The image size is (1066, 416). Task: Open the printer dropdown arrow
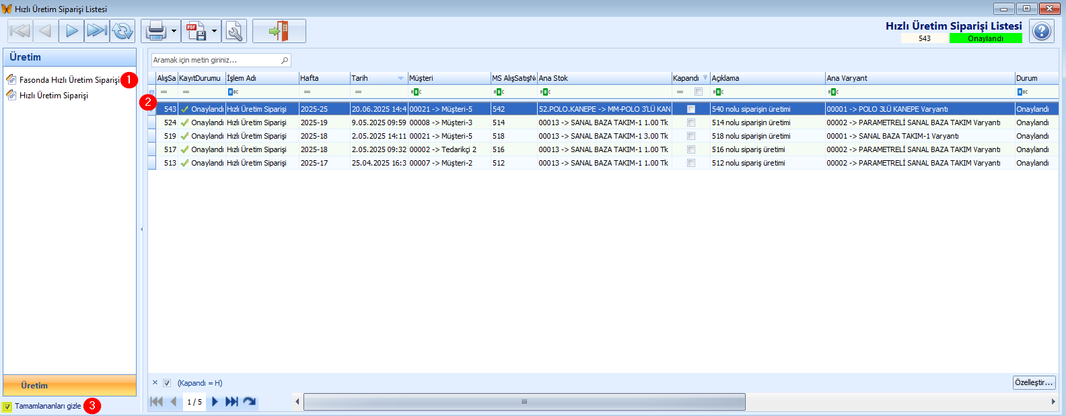[174, 31]
